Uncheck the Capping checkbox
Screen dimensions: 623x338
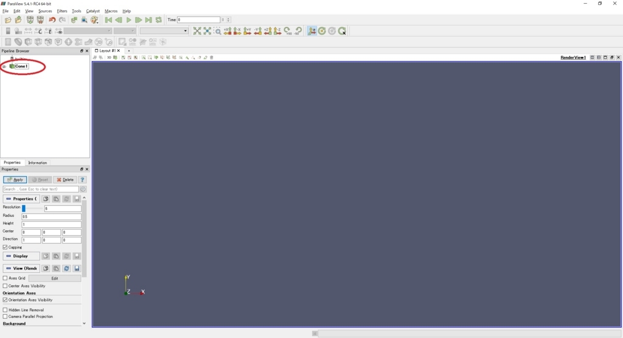[5, 247]
